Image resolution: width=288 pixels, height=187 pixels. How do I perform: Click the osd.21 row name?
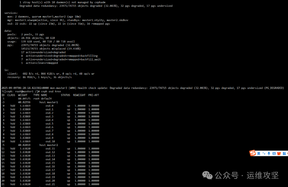coord(50,184)
